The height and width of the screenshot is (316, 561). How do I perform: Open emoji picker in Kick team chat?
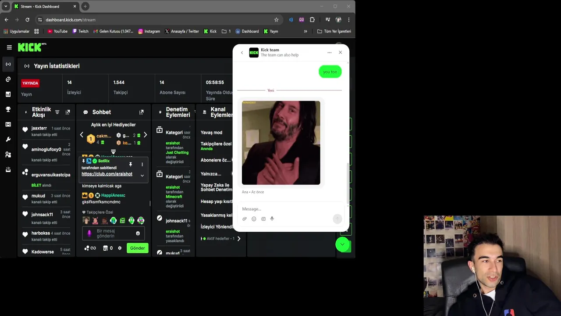point(254,219)
